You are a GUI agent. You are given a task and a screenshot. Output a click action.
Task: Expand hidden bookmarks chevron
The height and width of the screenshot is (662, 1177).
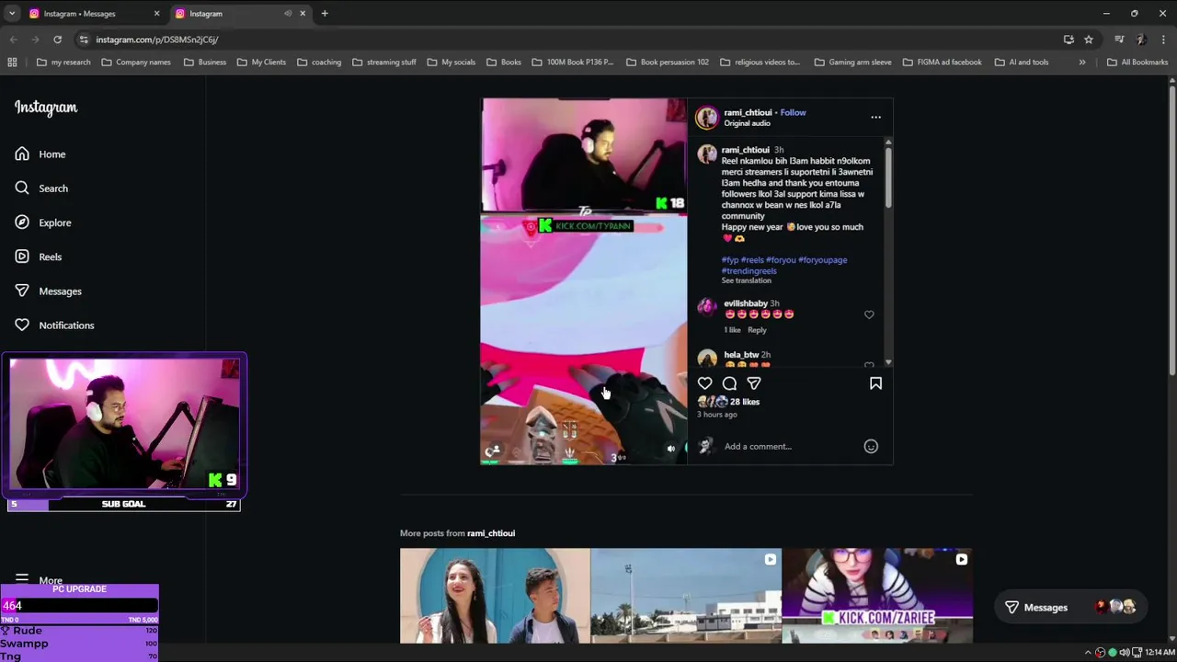tap(1082, 63)
